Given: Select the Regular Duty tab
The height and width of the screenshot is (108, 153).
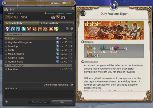Looking at the screenshot, I should click(22, 23).
